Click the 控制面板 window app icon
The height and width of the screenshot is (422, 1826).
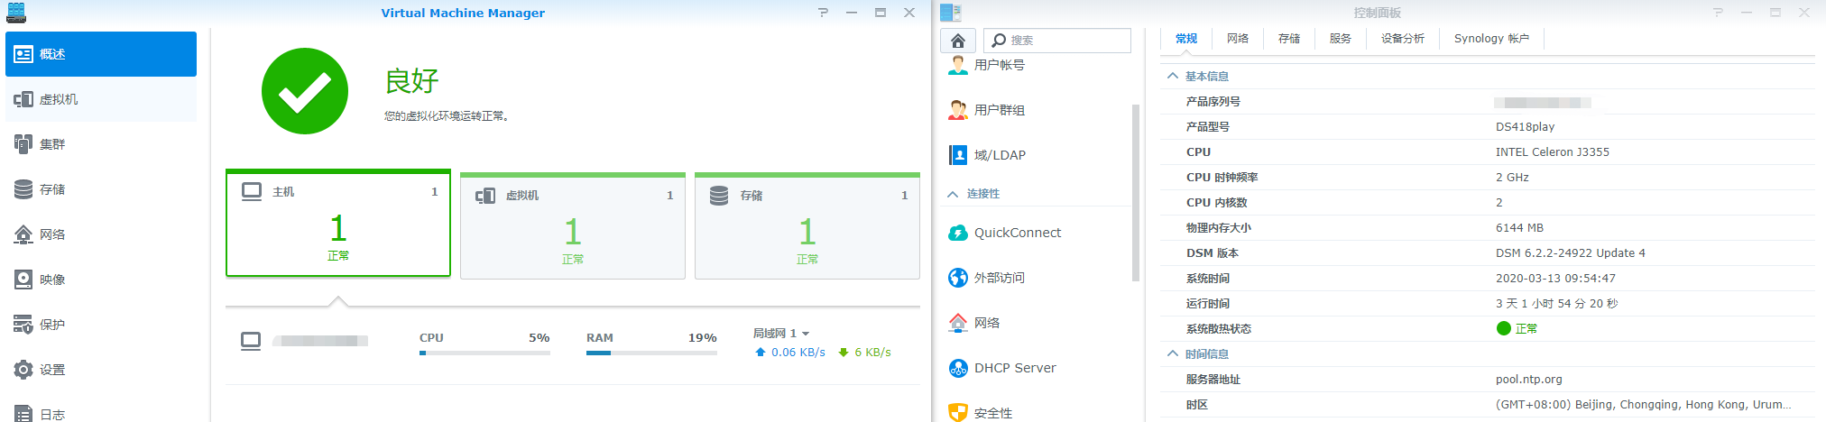coord(951,13)
